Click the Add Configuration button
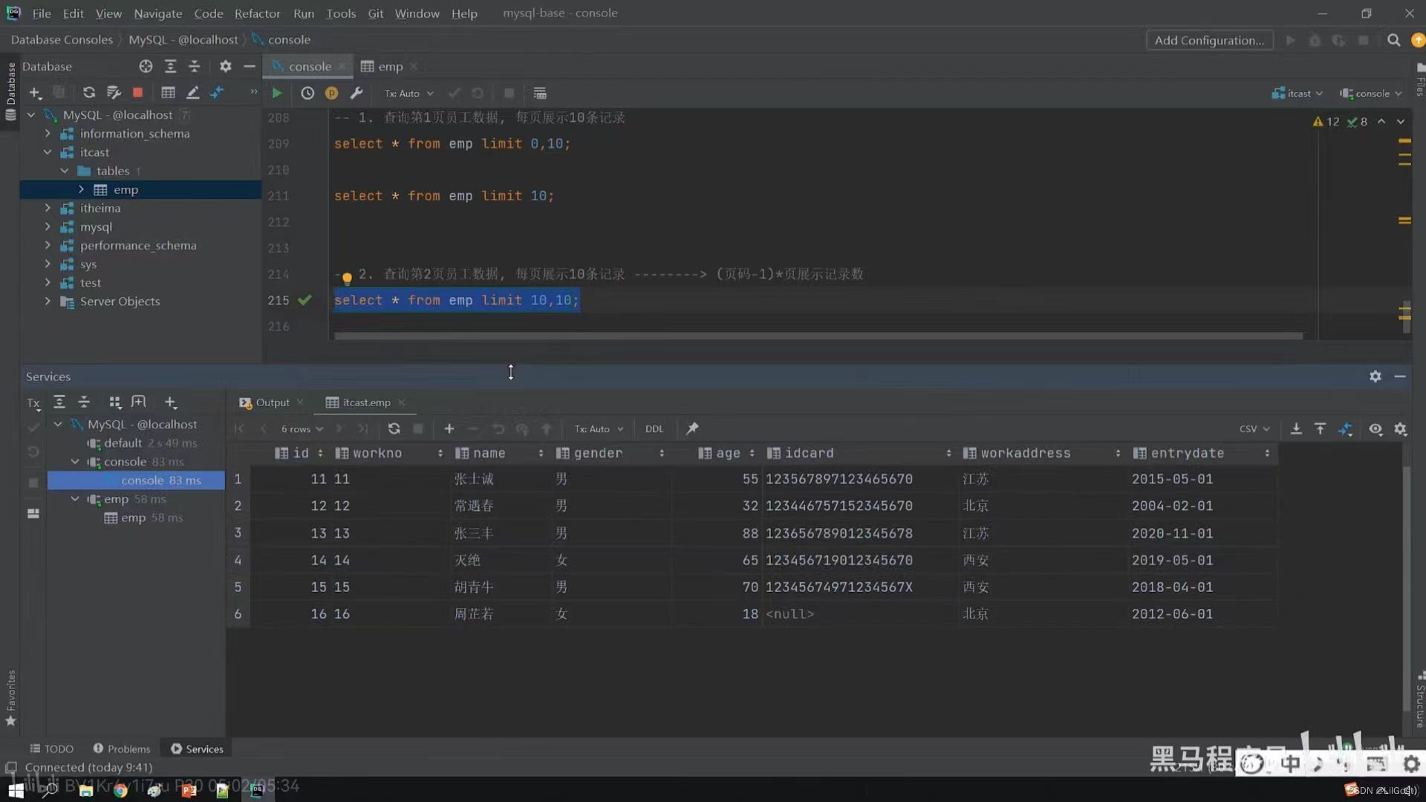 coord(1208,40)
